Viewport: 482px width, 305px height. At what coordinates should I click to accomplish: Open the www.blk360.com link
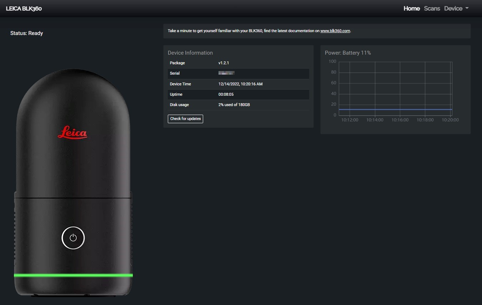pyautogui.click(x=335, y=31)
